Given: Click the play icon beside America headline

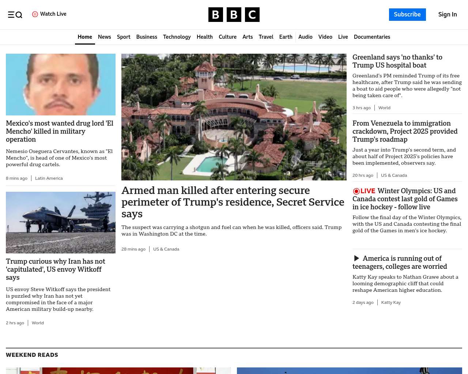Looking at the screenshot, I should click(356, 259).
